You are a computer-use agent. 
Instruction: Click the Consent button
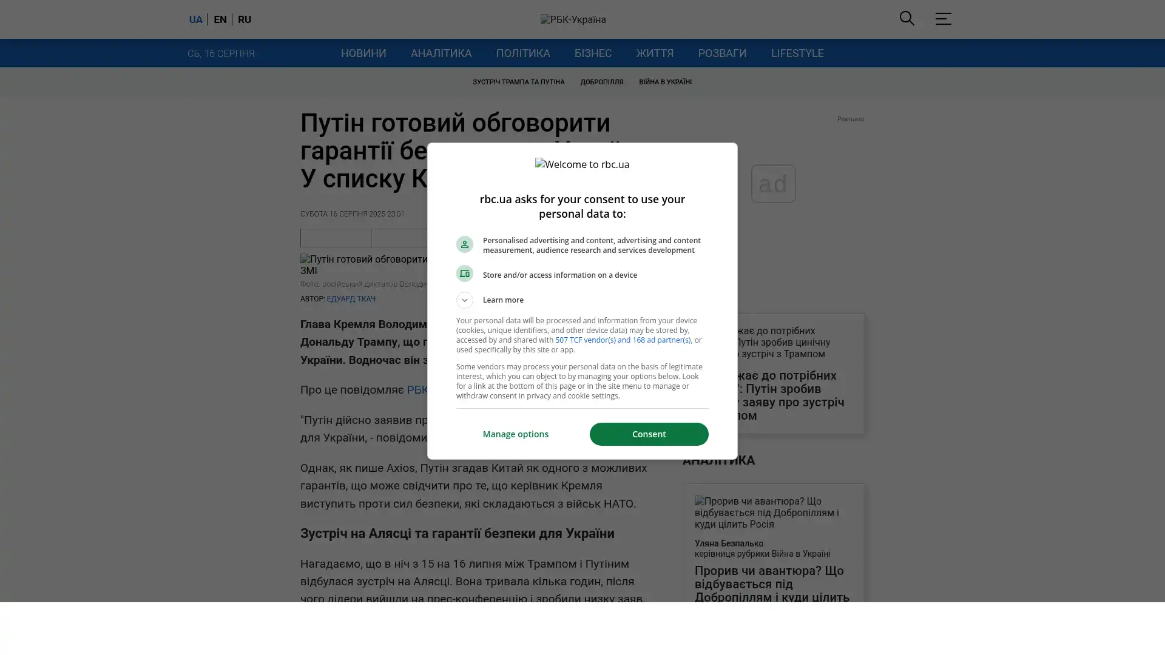pos(649,434)
